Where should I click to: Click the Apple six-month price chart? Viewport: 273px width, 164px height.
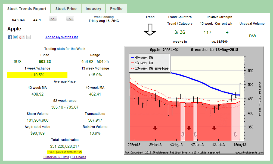click(194, 100)
